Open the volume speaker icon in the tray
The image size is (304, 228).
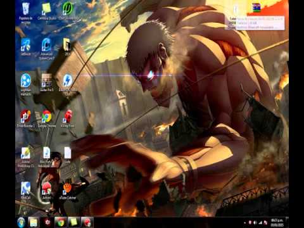(255, 222)
